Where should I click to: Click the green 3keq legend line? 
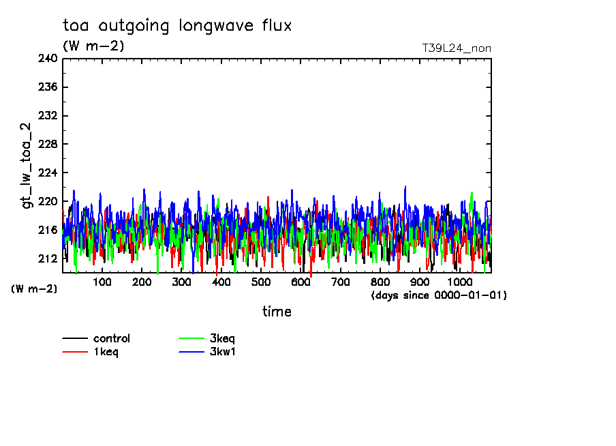tap(191, 339)
